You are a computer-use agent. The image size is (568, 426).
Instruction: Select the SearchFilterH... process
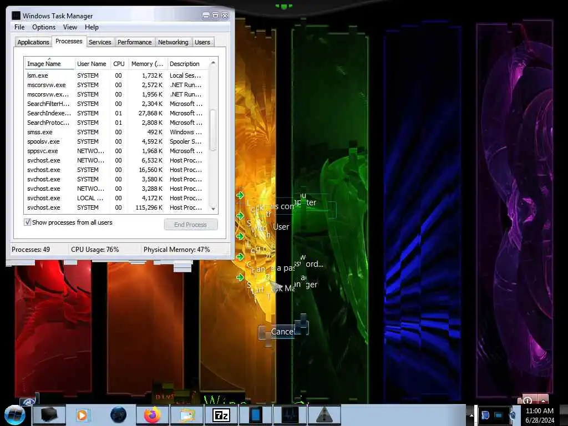(x=116, y=104)
